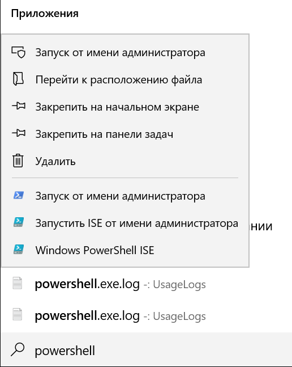Choose Закрепить на панели задач

[125, 134]
